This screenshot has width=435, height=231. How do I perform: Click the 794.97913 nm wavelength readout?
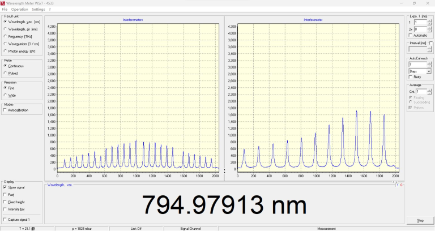[224, 205]
